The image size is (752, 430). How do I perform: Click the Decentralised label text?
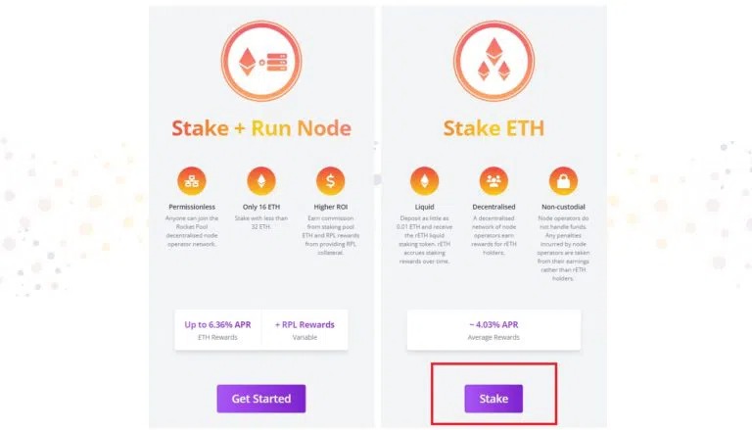pyautogui.click(x=493, y=207)
